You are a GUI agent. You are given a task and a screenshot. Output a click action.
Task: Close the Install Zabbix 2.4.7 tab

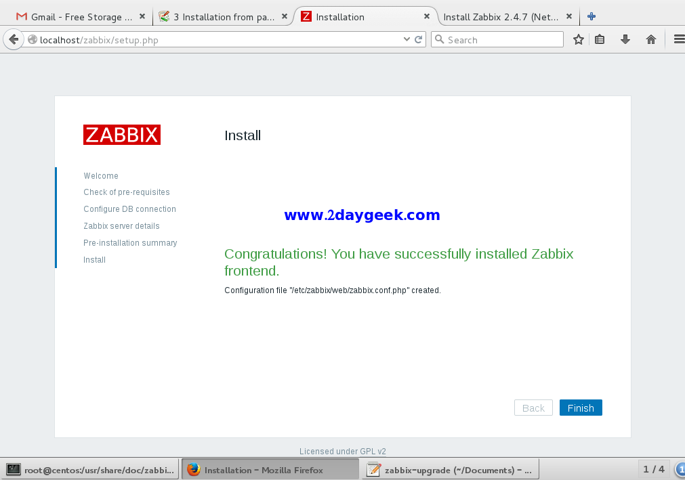(568, 16)
